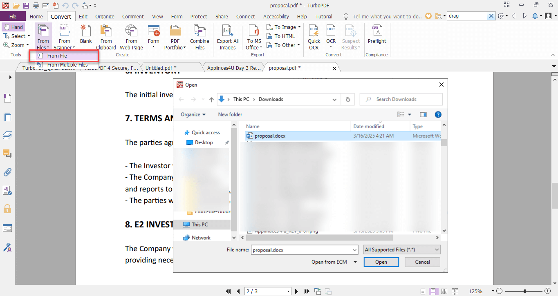Viewport: 558px width, 296px height.
Task: Open the attachments panel in the sidebar
Action: click(x=7, y=172)
